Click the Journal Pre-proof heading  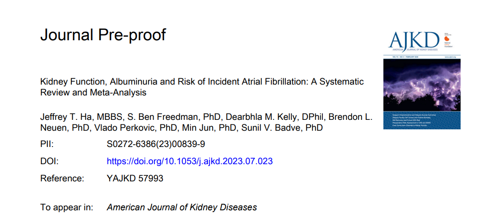click(103, 34)
